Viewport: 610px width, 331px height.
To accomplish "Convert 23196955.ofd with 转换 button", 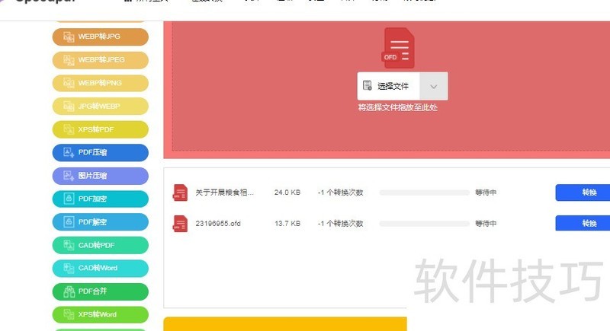I will 583,223.
